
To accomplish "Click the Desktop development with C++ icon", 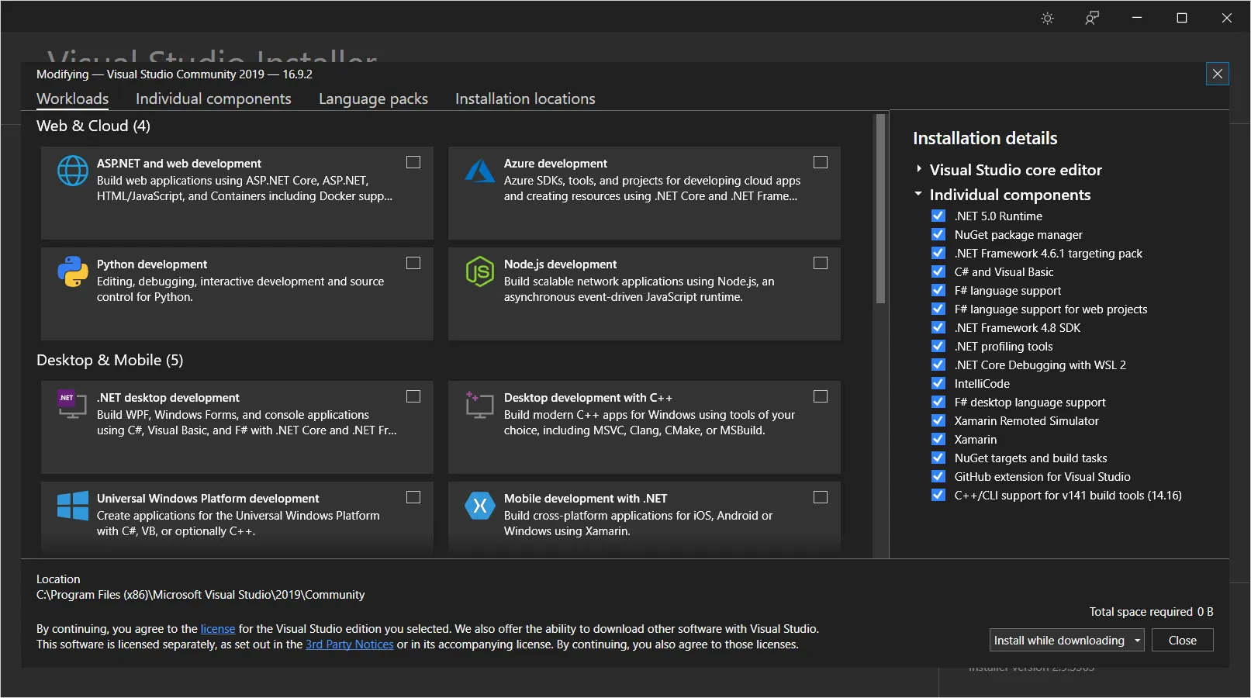I will point(479,404).
